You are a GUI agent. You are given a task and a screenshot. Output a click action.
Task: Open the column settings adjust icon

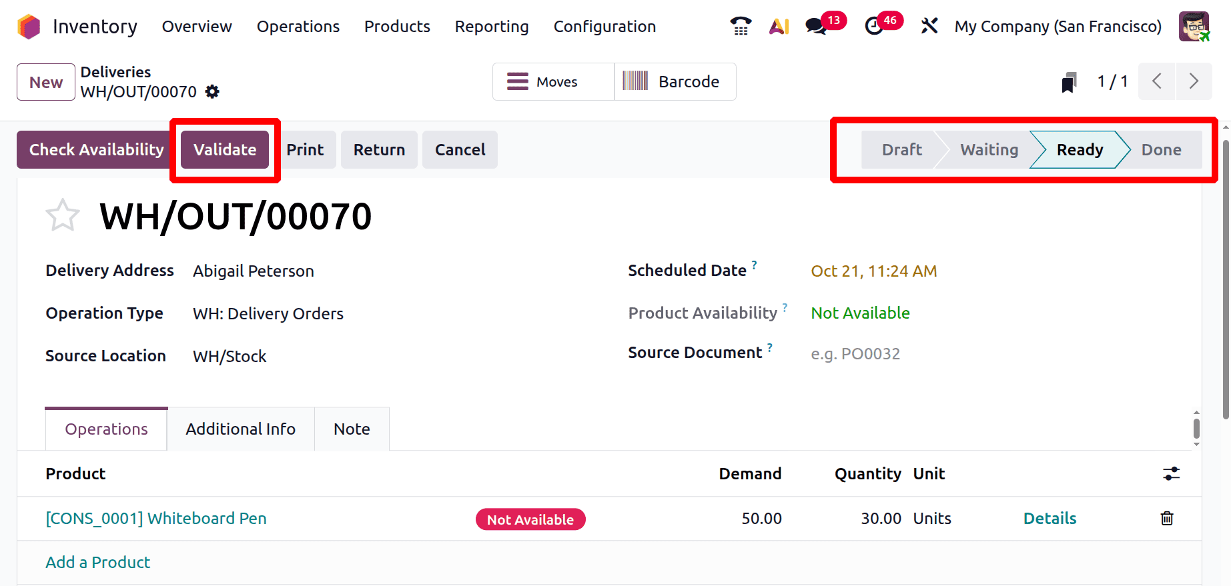pos(1171,474)
